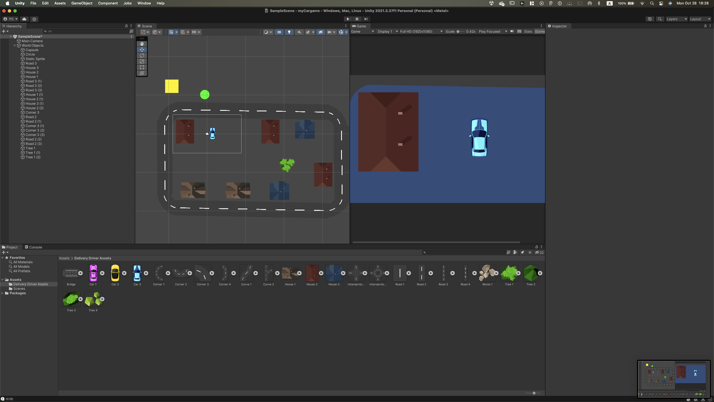Collapse the World Objects tree node
Screen dimensions: 714x402
[x=15, y=46]
